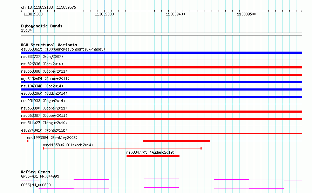This screenshot has width=312, height=193.
Task: Select the DGV Structural Variants track heading
Action: [x=49, y=45]
